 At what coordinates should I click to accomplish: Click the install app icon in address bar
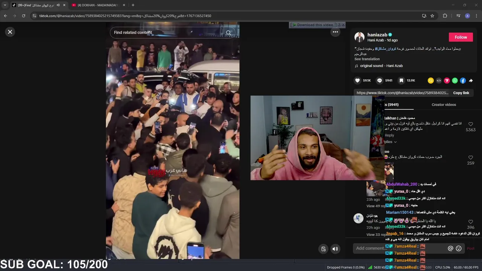[x=424, y=16]
